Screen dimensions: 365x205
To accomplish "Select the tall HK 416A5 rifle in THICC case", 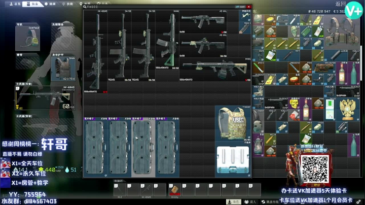I will (x=95, y=51).
